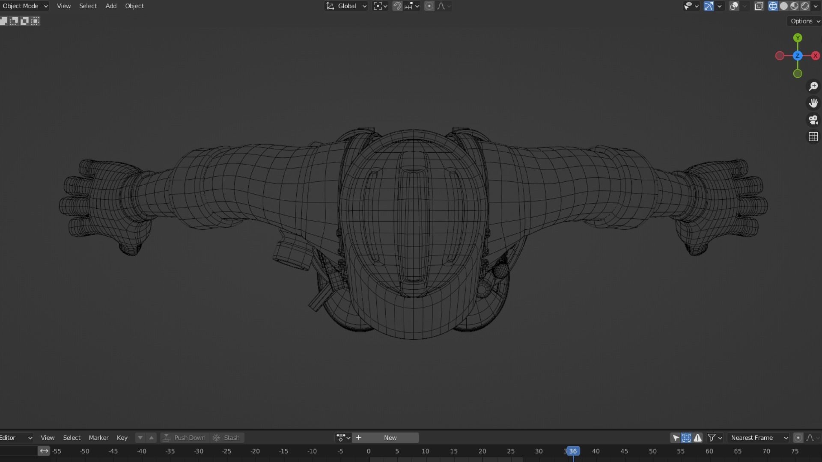The height and width of the screenshot is (462, 822).
Task: Open the Select menu in the 3D viewport header
Action: 88,6
